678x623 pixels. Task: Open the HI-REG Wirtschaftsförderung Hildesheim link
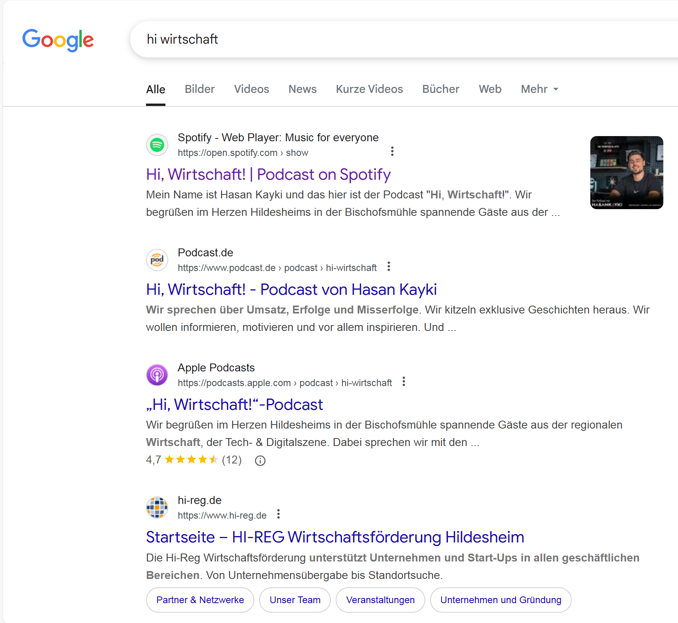pos(335,537)
